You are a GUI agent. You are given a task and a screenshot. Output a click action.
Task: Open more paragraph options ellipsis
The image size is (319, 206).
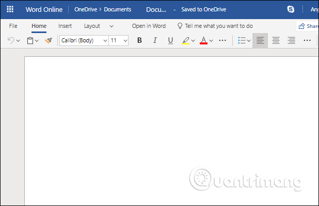coord(307,40)
